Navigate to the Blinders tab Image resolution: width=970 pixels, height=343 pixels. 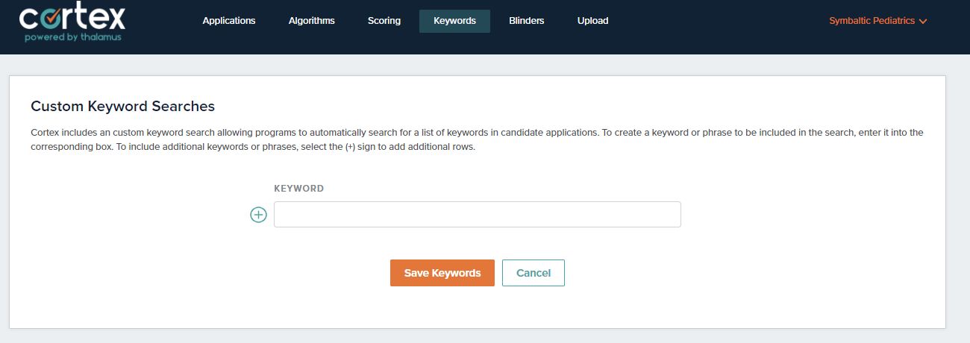click(527, 21)
